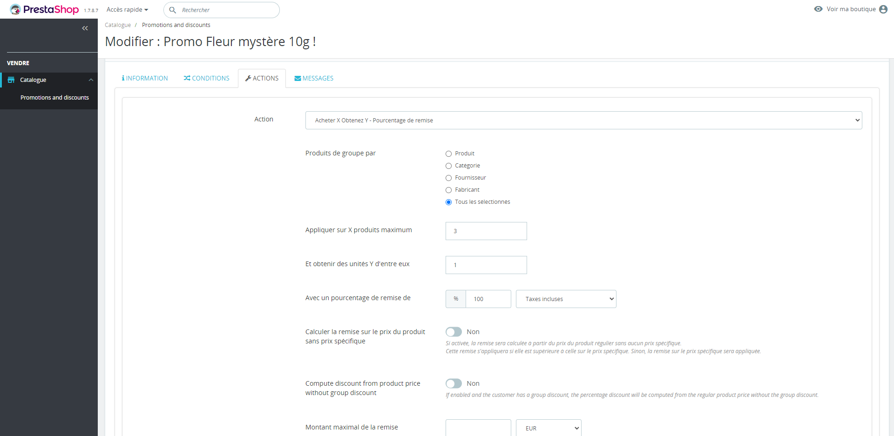Open the Taxes incluses dropdown

coord(566,299)
